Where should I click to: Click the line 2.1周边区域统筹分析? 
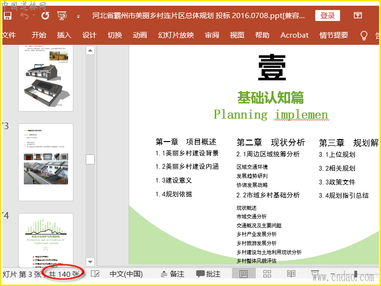pyautogui.click(x=268, y=154)
